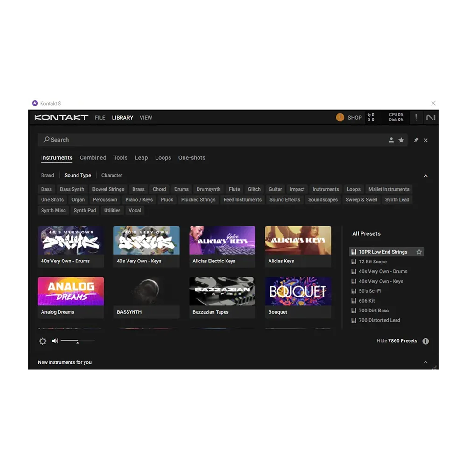467x467 pixels.
Task: Open 40s Very Own - Keys library
Action: (147, 246)
